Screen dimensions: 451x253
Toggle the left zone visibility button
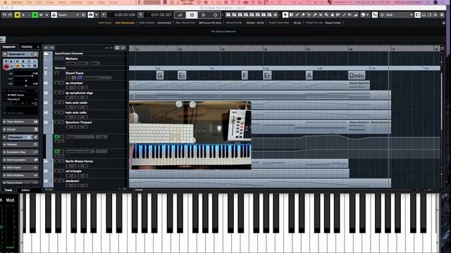click(418, 15)
